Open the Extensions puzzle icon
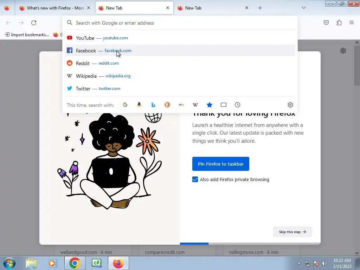360x270 pixels. pos(339,22)
